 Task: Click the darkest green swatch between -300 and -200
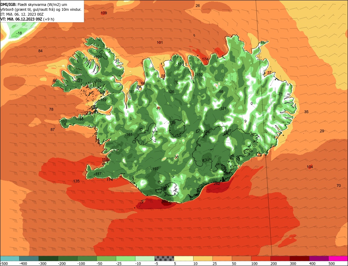[48, 258]
